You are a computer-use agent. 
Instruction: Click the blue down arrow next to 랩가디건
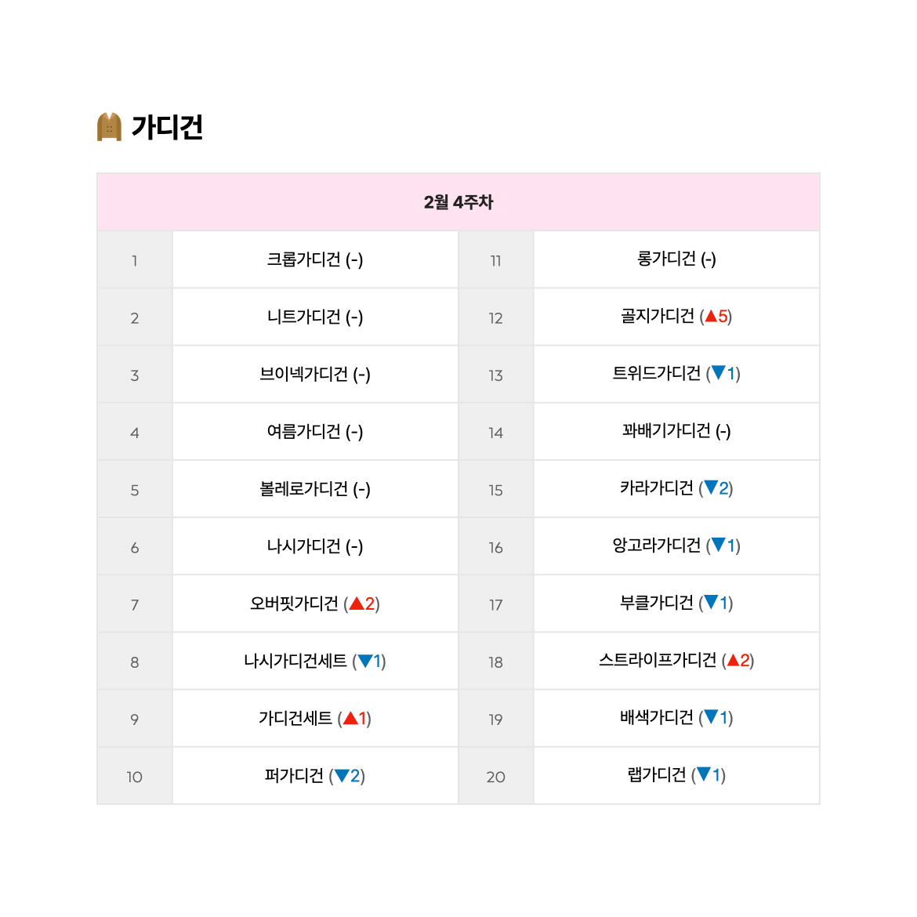[x=704, y=774]
